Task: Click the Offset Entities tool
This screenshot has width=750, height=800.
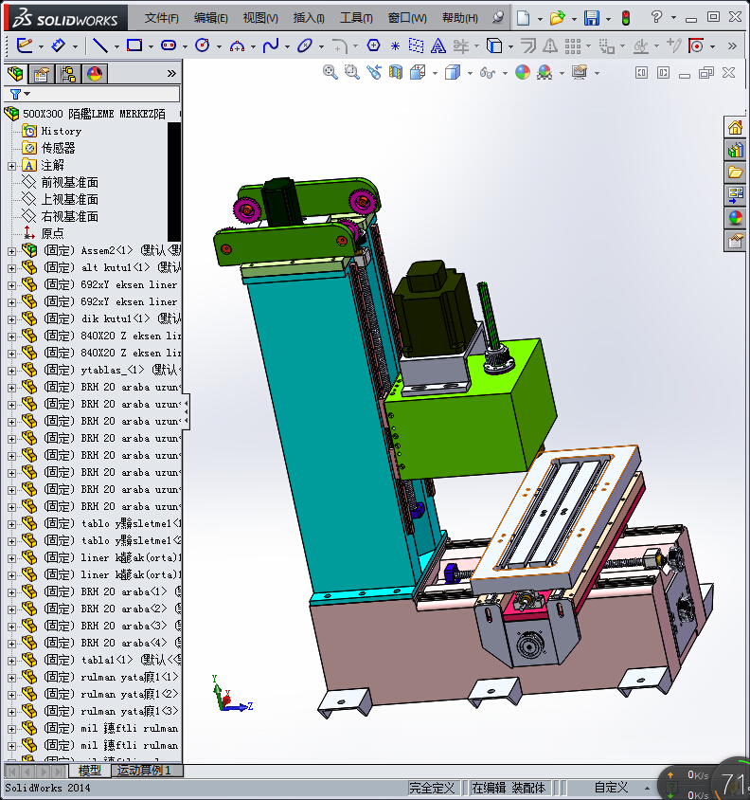Action: click(528, 45)
